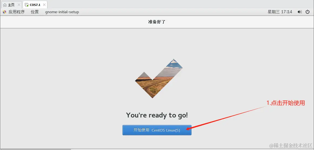Click the 应用程序 GNOME foot icon
The height and width of the screenshot is (150, 314).
4,12
